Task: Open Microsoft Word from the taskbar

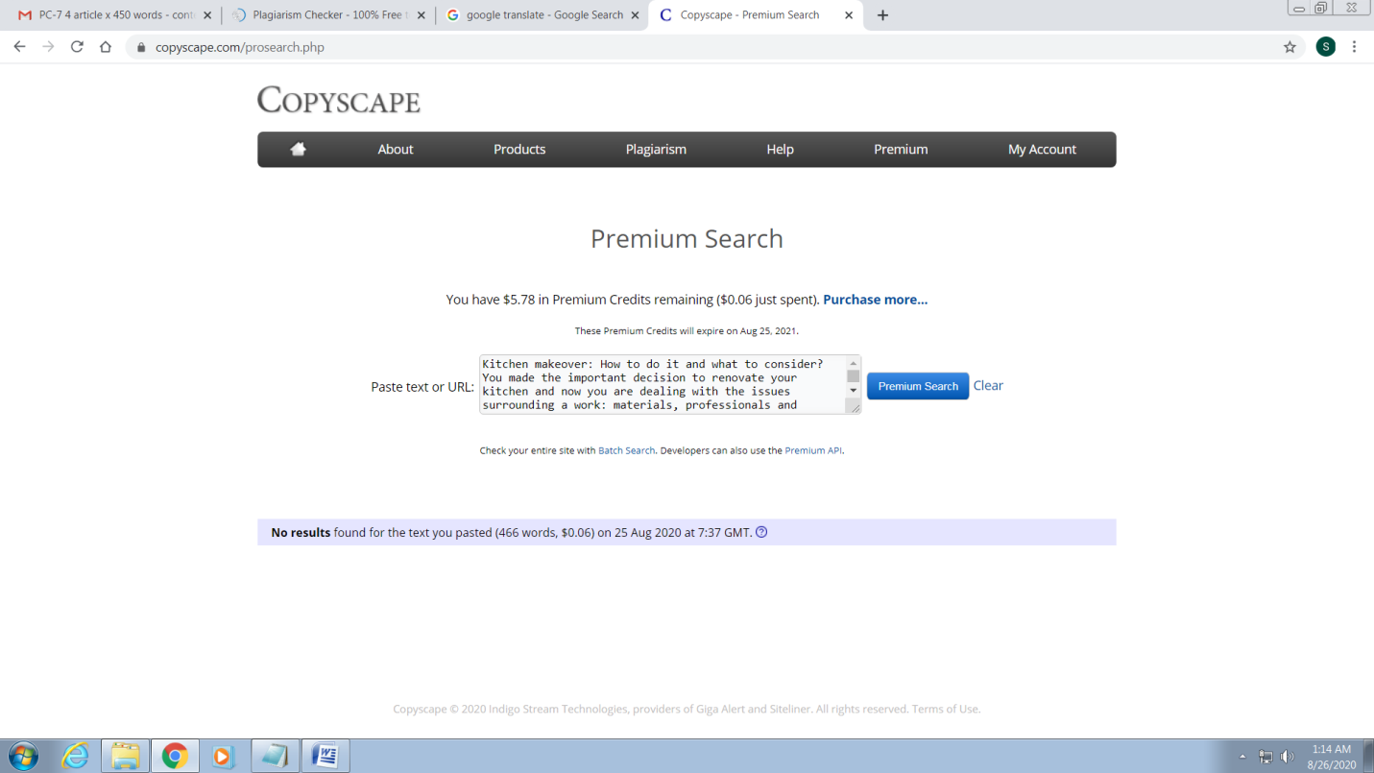Action: (x=325, y=757)
